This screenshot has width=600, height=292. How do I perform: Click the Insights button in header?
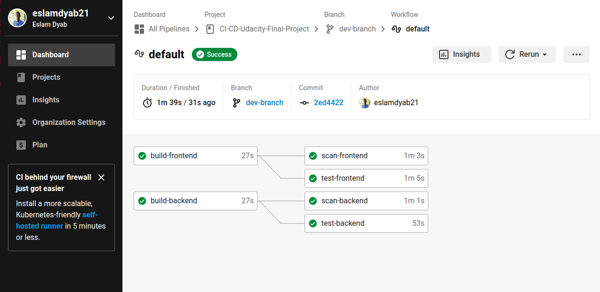tap(462, 54)
